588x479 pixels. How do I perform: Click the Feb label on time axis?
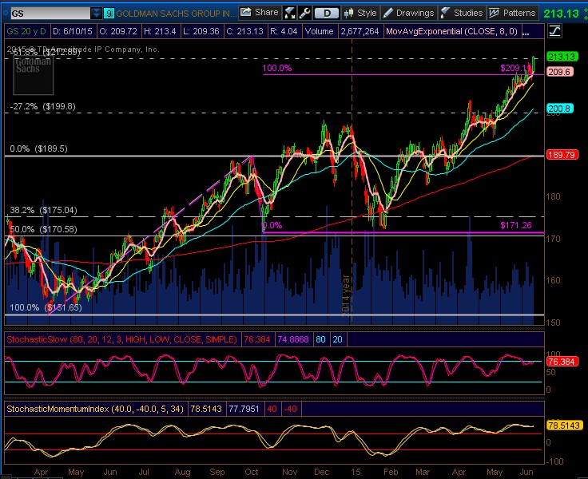(x=391, y=473)
